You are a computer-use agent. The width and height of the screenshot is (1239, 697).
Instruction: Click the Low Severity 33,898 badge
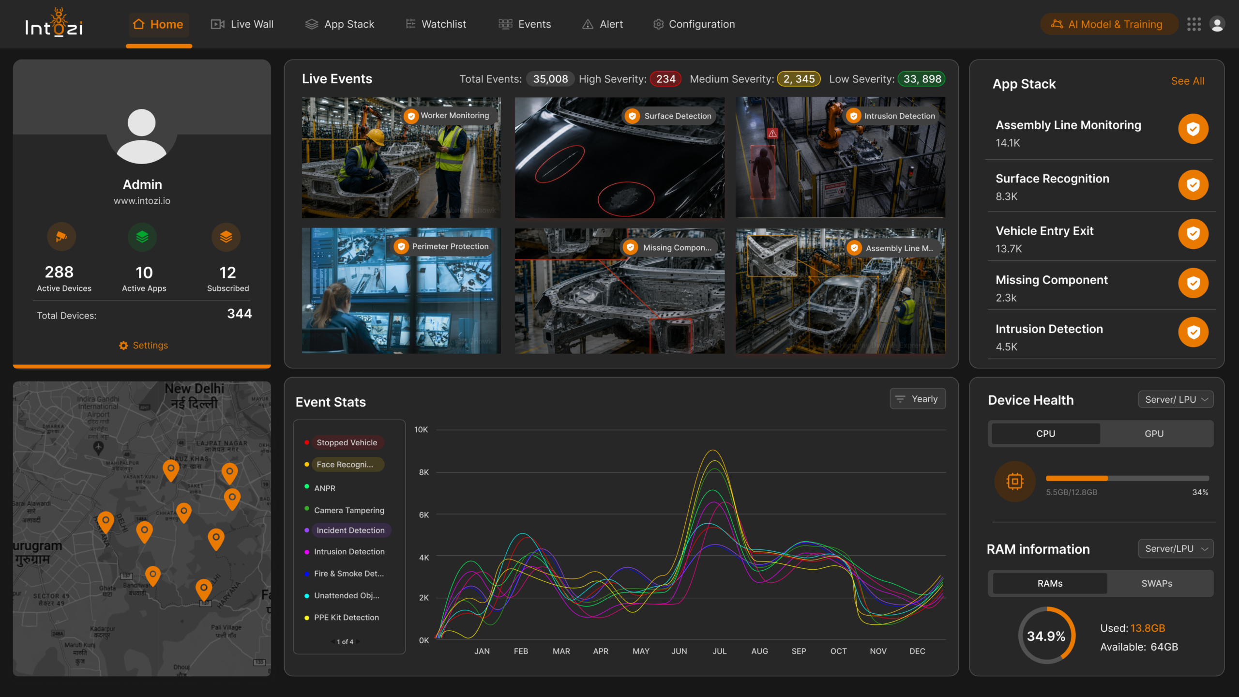point(922,79)
